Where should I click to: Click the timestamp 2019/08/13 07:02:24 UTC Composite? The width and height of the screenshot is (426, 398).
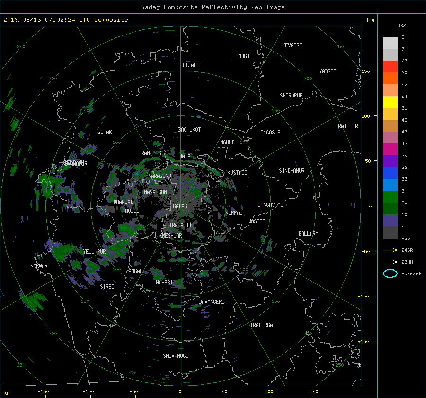pos(65,20)
